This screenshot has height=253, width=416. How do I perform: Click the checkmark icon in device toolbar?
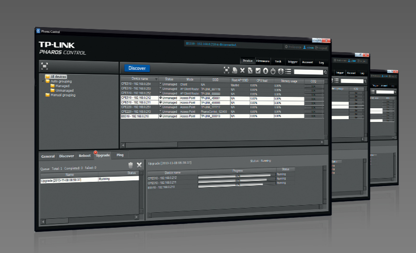coord(258,71)
